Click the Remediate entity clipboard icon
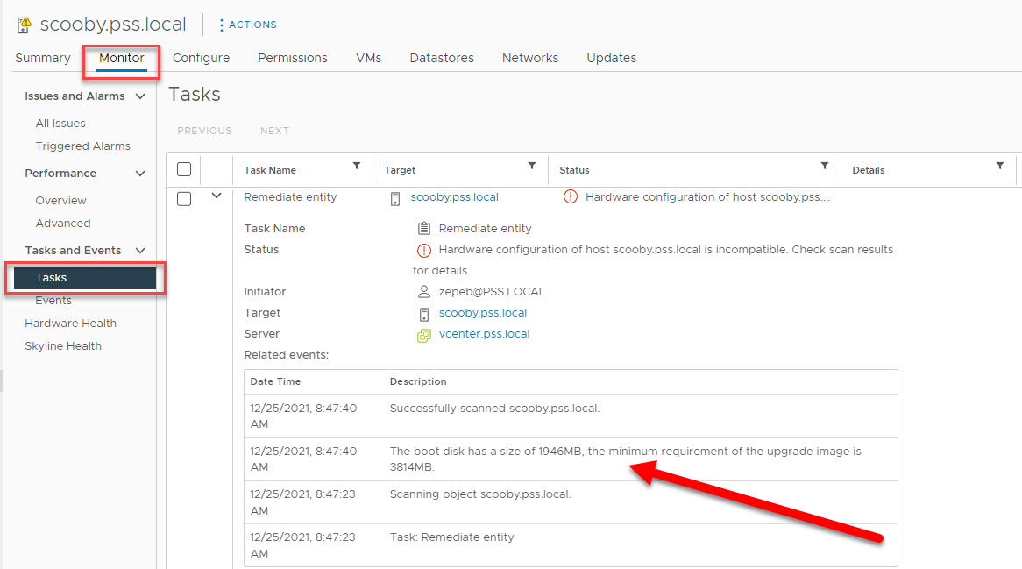Image resolution: width=1022 pixels, height=569 pixels. point(423,228)
